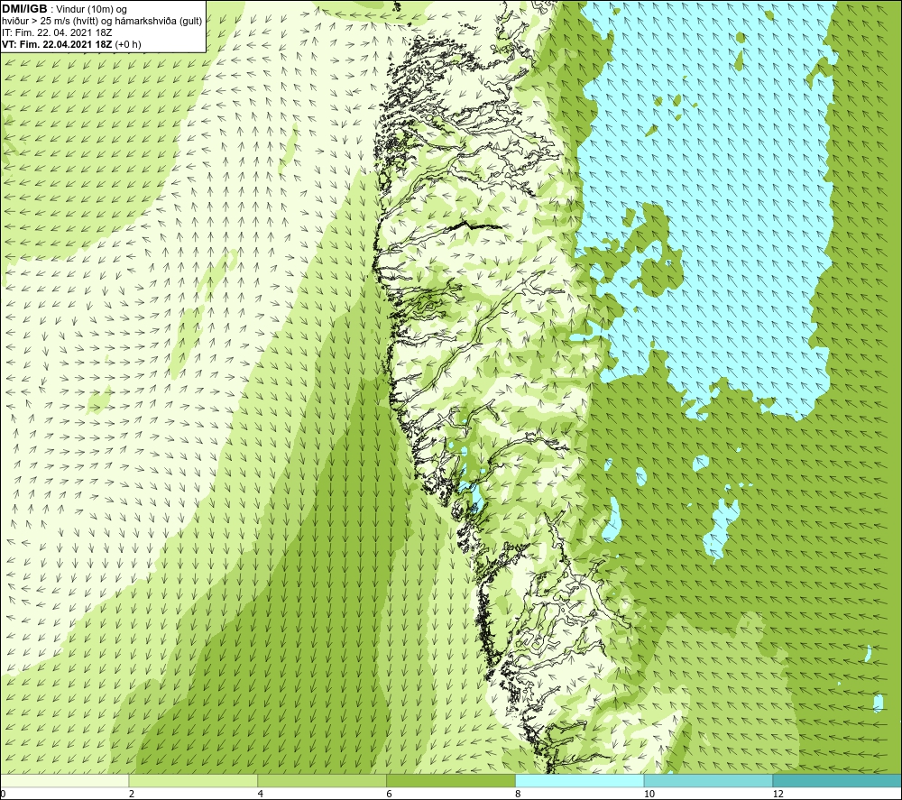This screenshot has width=902, height=800.
Task: Click the colorbar label '0'
Action: pos(3,794)
